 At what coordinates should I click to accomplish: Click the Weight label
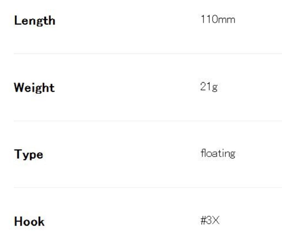(x=34, y=88)
